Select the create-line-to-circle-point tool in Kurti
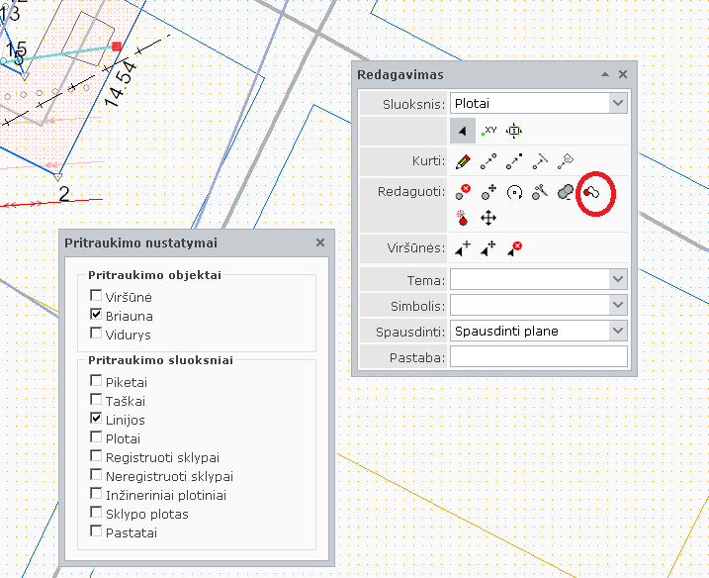 coord(488,161)
